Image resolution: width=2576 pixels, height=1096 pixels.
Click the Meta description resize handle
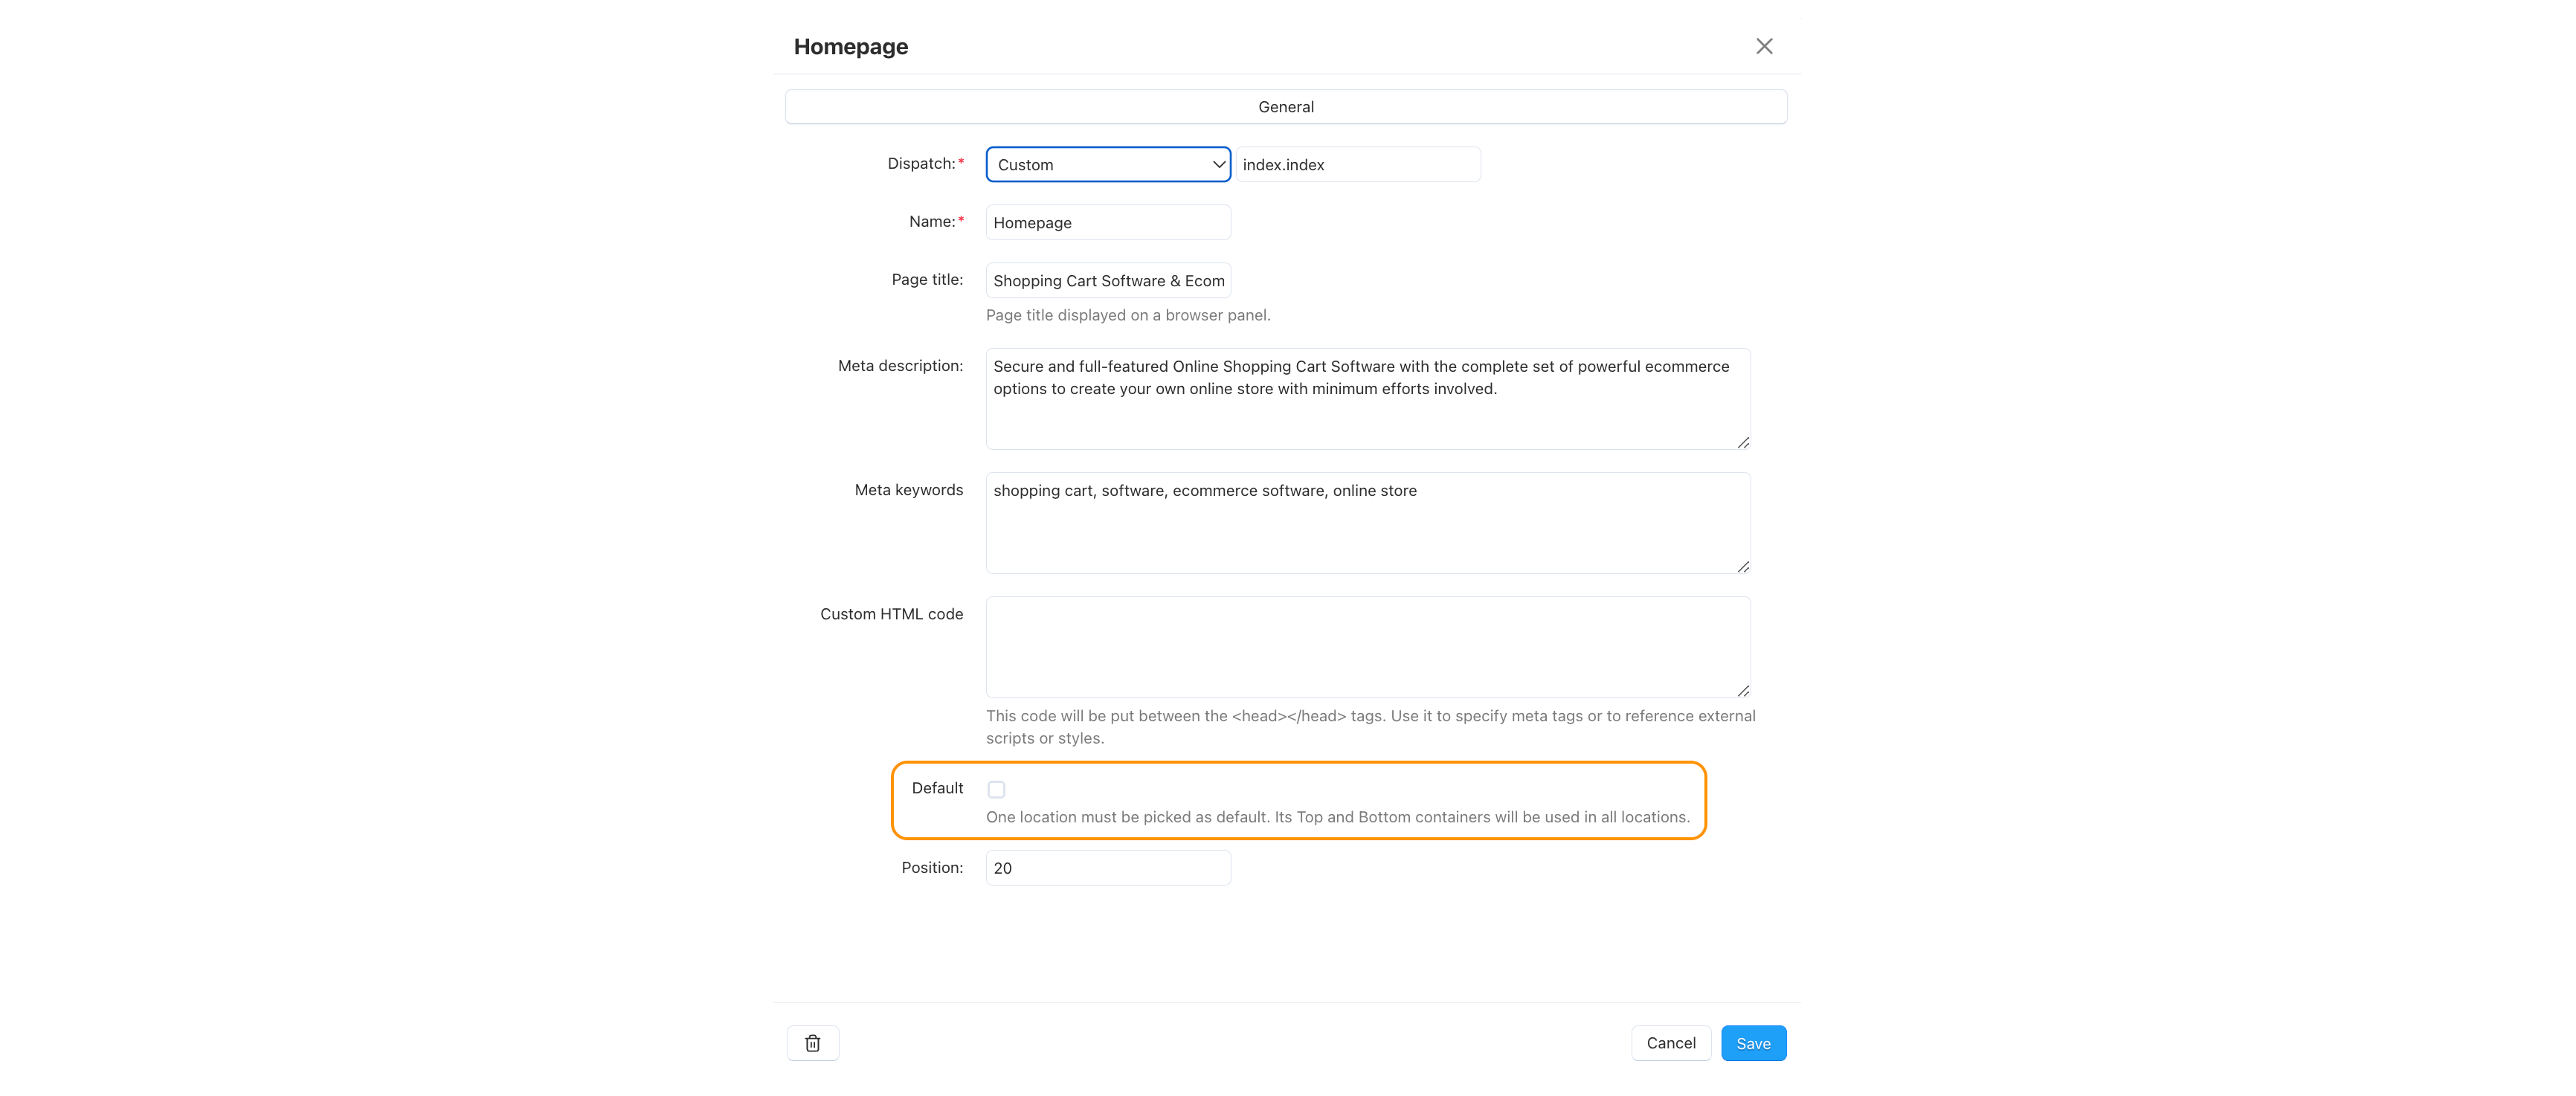click(x=1743, y=442)
